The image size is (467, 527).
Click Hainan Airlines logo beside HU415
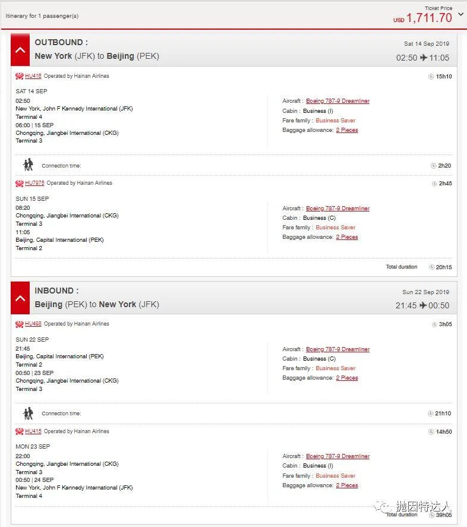coord(20,431)
